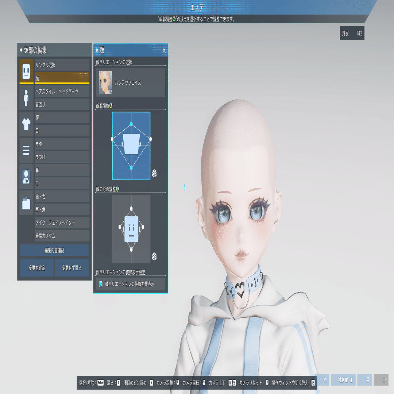The width and height of the screenshot is (394, 394).
Task: Open 歯・舌 menu item
Action: tap(62, 196)
